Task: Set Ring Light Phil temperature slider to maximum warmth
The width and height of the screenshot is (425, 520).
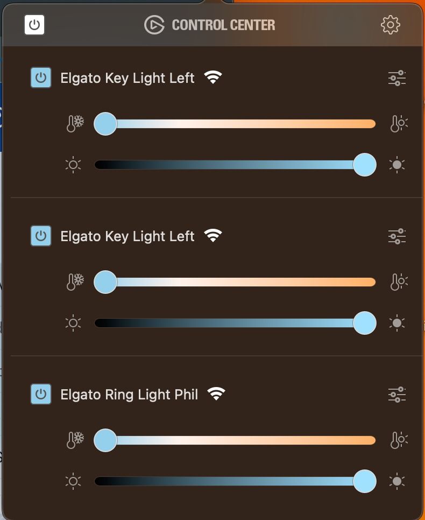Action: click(371, 440)
